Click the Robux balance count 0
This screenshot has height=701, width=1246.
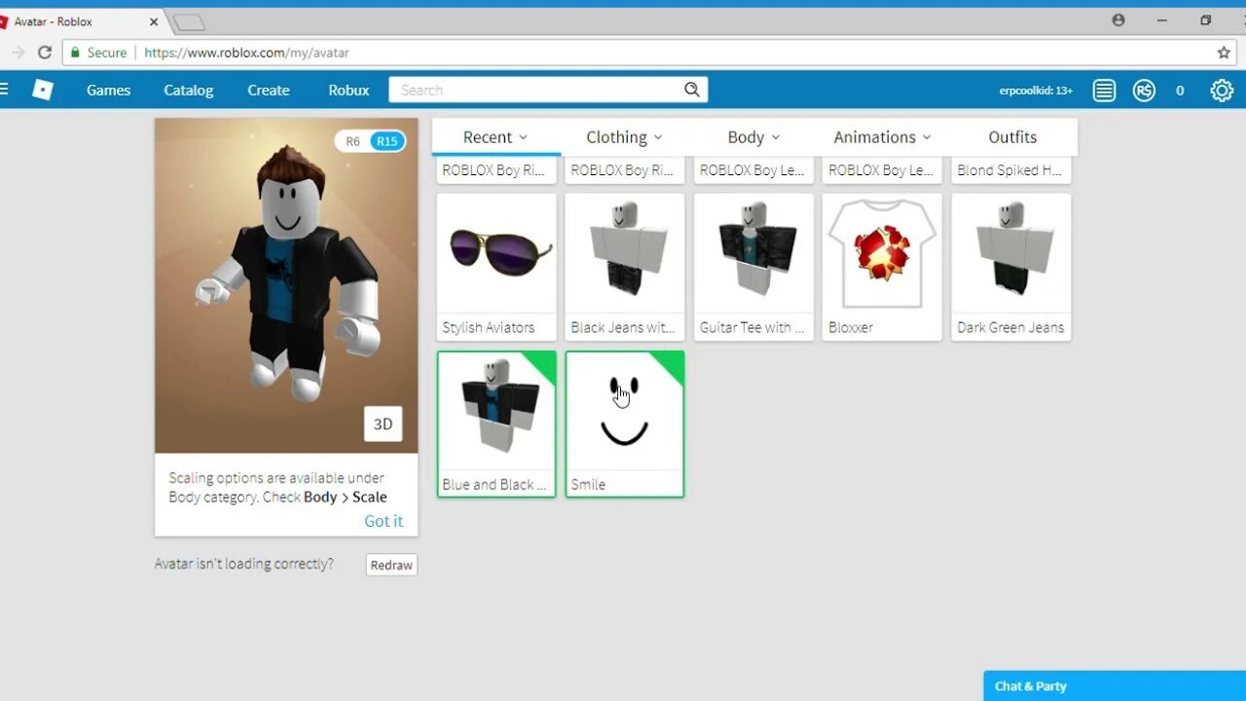[1180, 91]
